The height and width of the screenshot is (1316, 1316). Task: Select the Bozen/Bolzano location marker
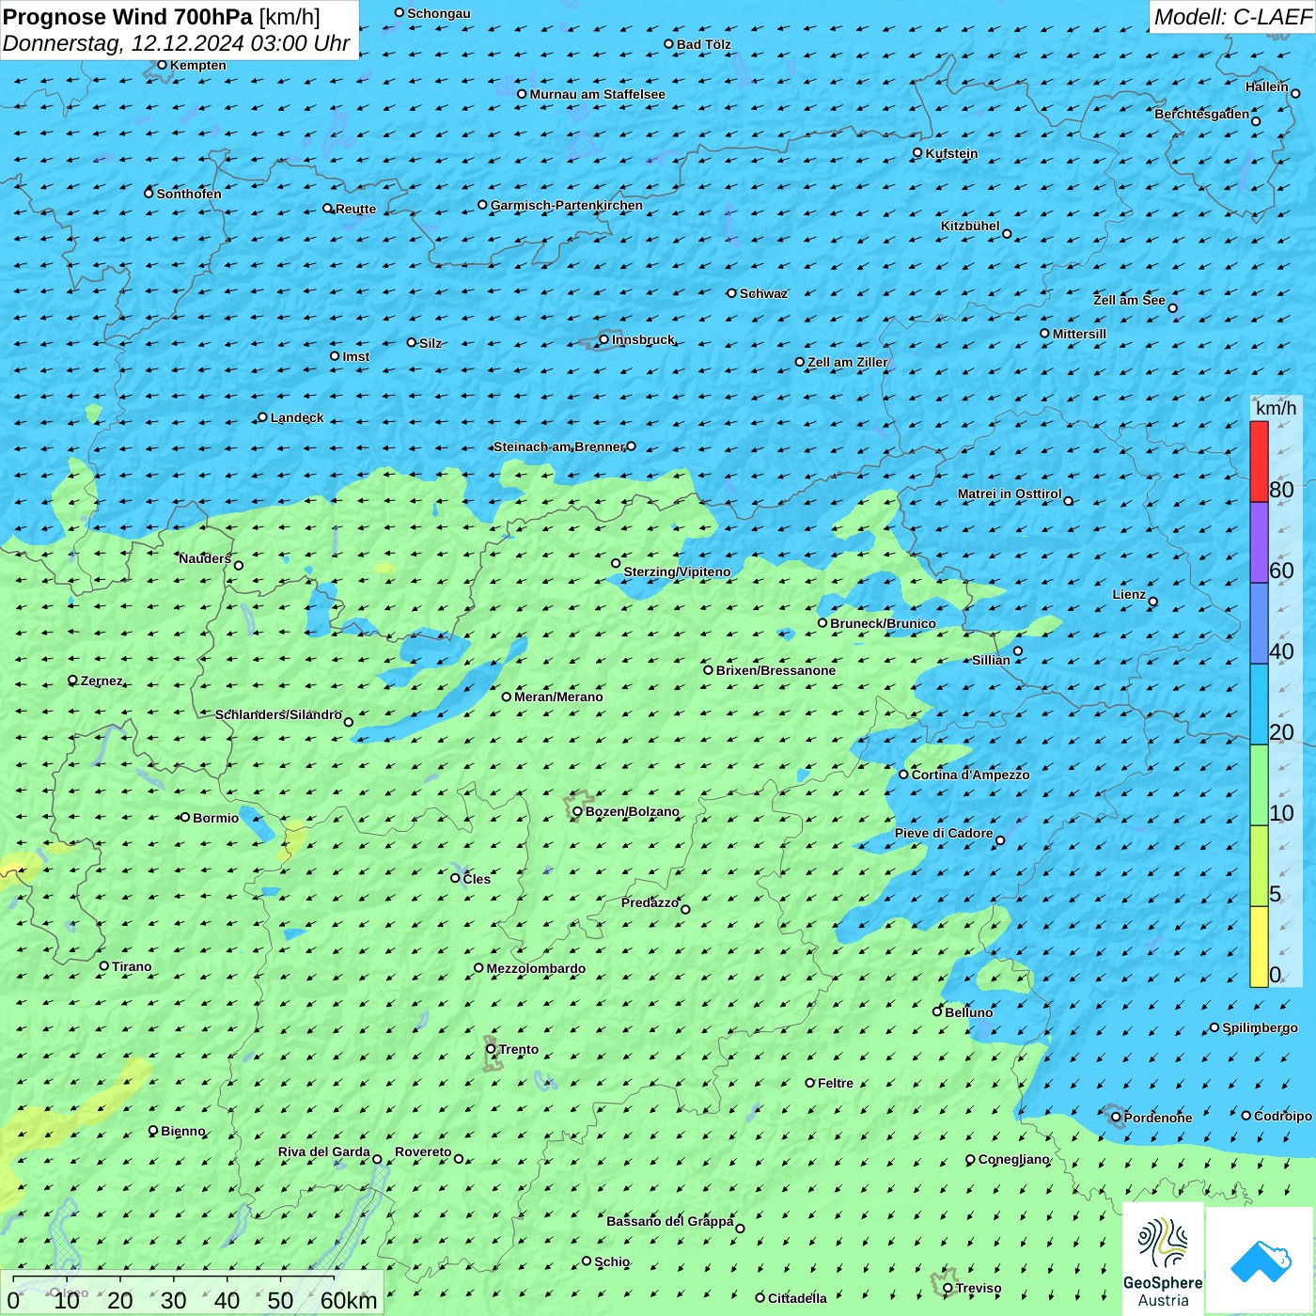coord(577,811)
